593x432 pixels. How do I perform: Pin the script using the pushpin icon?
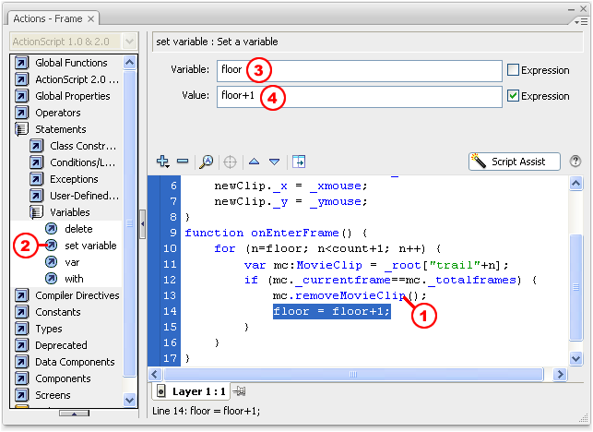point(240,392)
